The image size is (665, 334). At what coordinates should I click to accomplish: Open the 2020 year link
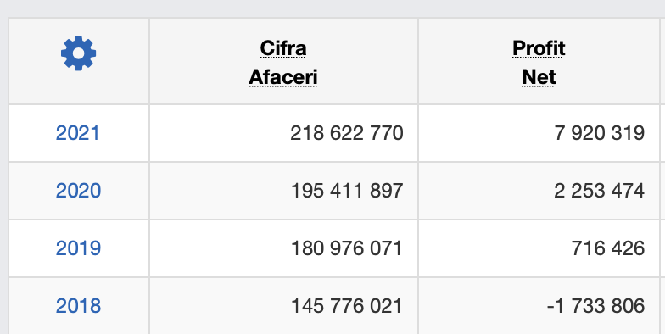(x=78, y=191)
